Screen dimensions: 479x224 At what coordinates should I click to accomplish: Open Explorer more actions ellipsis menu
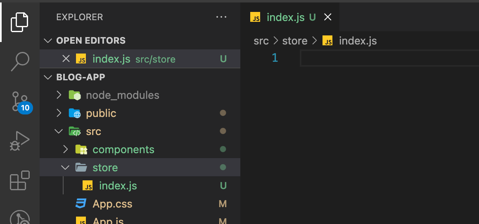(x=221, y=17)
